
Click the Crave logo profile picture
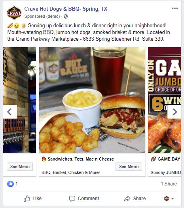[14, 13]
